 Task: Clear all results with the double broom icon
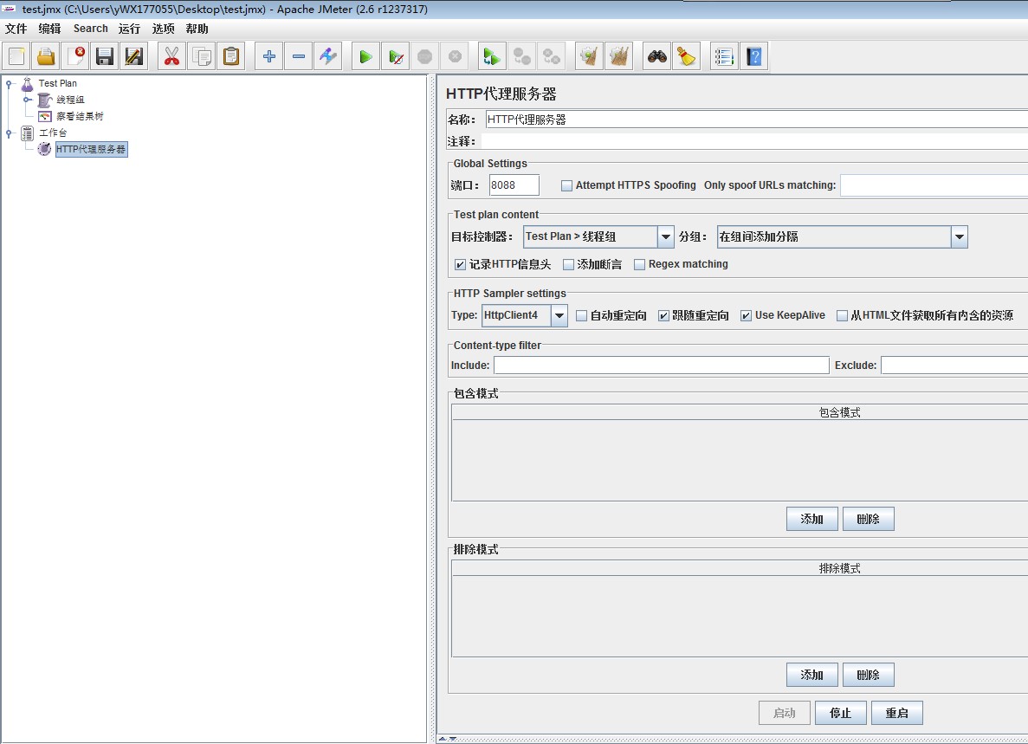[x=619, y=56]
